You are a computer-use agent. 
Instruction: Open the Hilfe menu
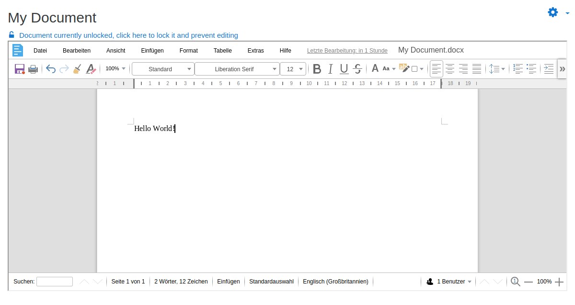[x=286, y=50]
